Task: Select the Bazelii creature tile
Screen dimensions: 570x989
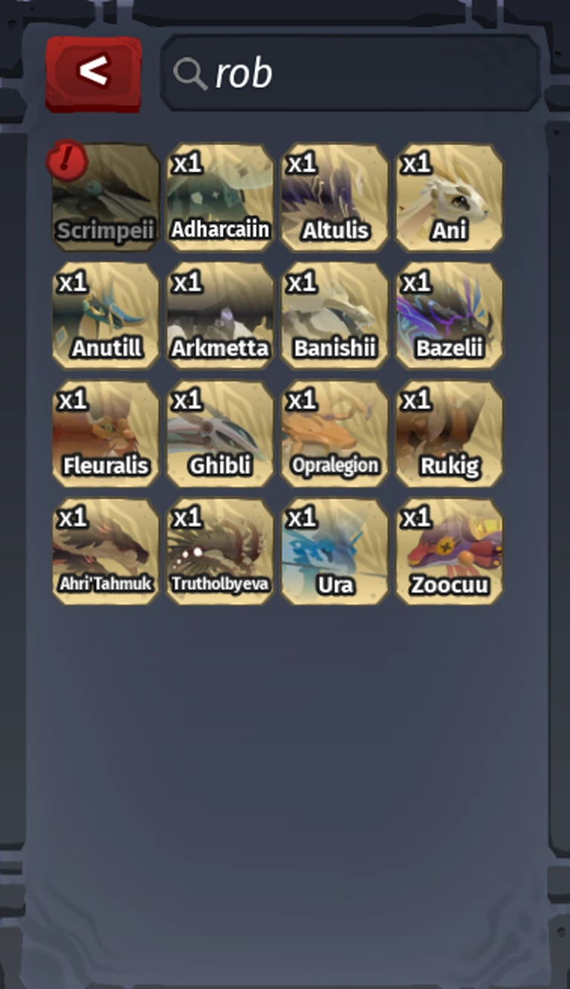Action: 449,316
